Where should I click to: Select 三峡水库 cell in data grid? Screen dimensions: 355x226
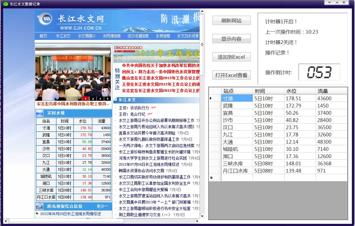[x=237, y=163]
